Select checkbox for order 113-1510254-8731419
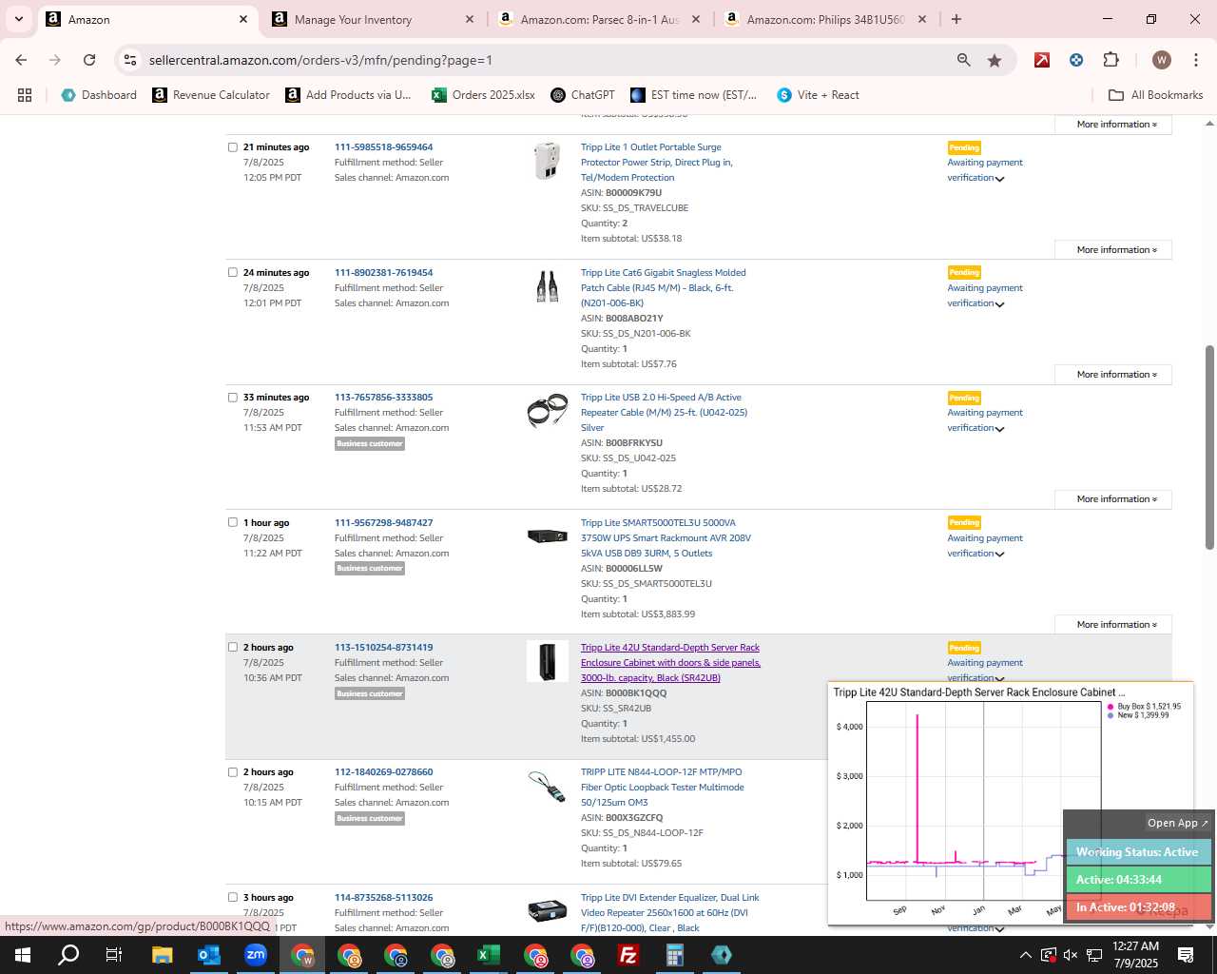Screen dimensions: 1217x974 pyautogui.click(x=233, y=648)
